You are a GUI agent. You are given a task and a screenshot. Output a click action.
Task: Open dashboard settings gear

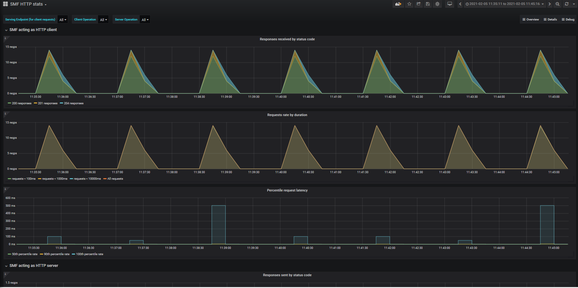(437, 4)
